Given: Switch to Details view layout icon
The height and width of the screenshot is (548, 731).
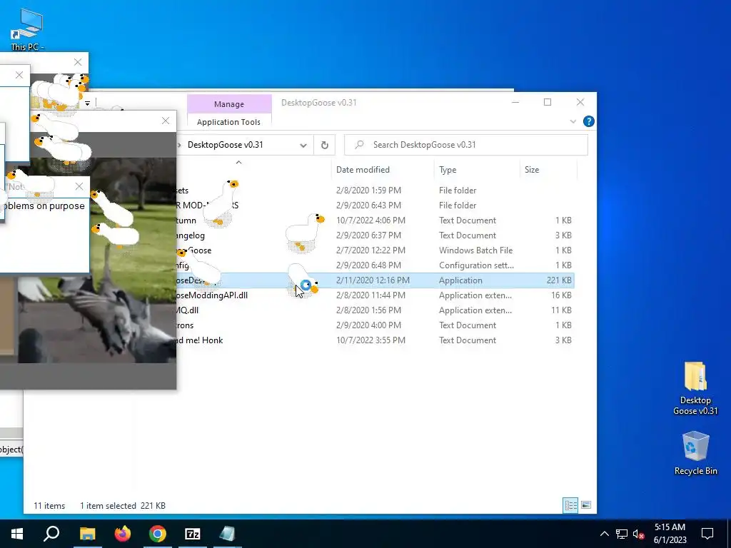Looking at the screenshot, I should click(x=570, y=505).
